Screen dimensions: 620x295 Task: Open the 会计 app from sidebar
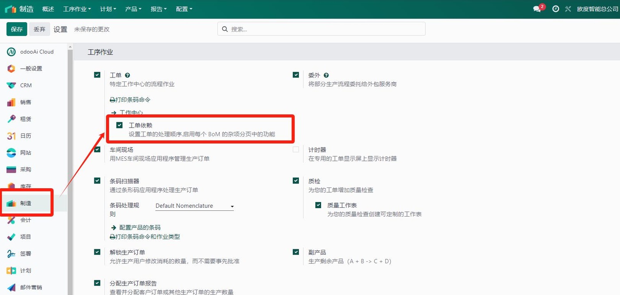[x=26, y=220]
